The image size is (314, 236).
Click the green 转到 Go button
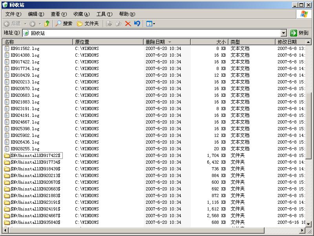click(299, 33)
